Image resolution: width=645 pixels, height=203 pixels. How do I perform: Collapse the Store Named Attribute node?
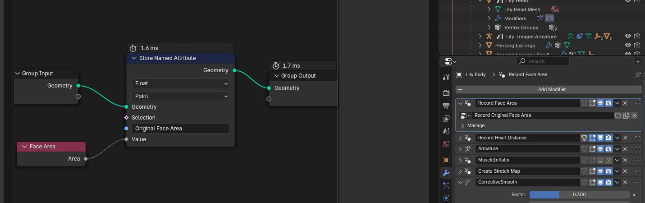coord(134,58)
